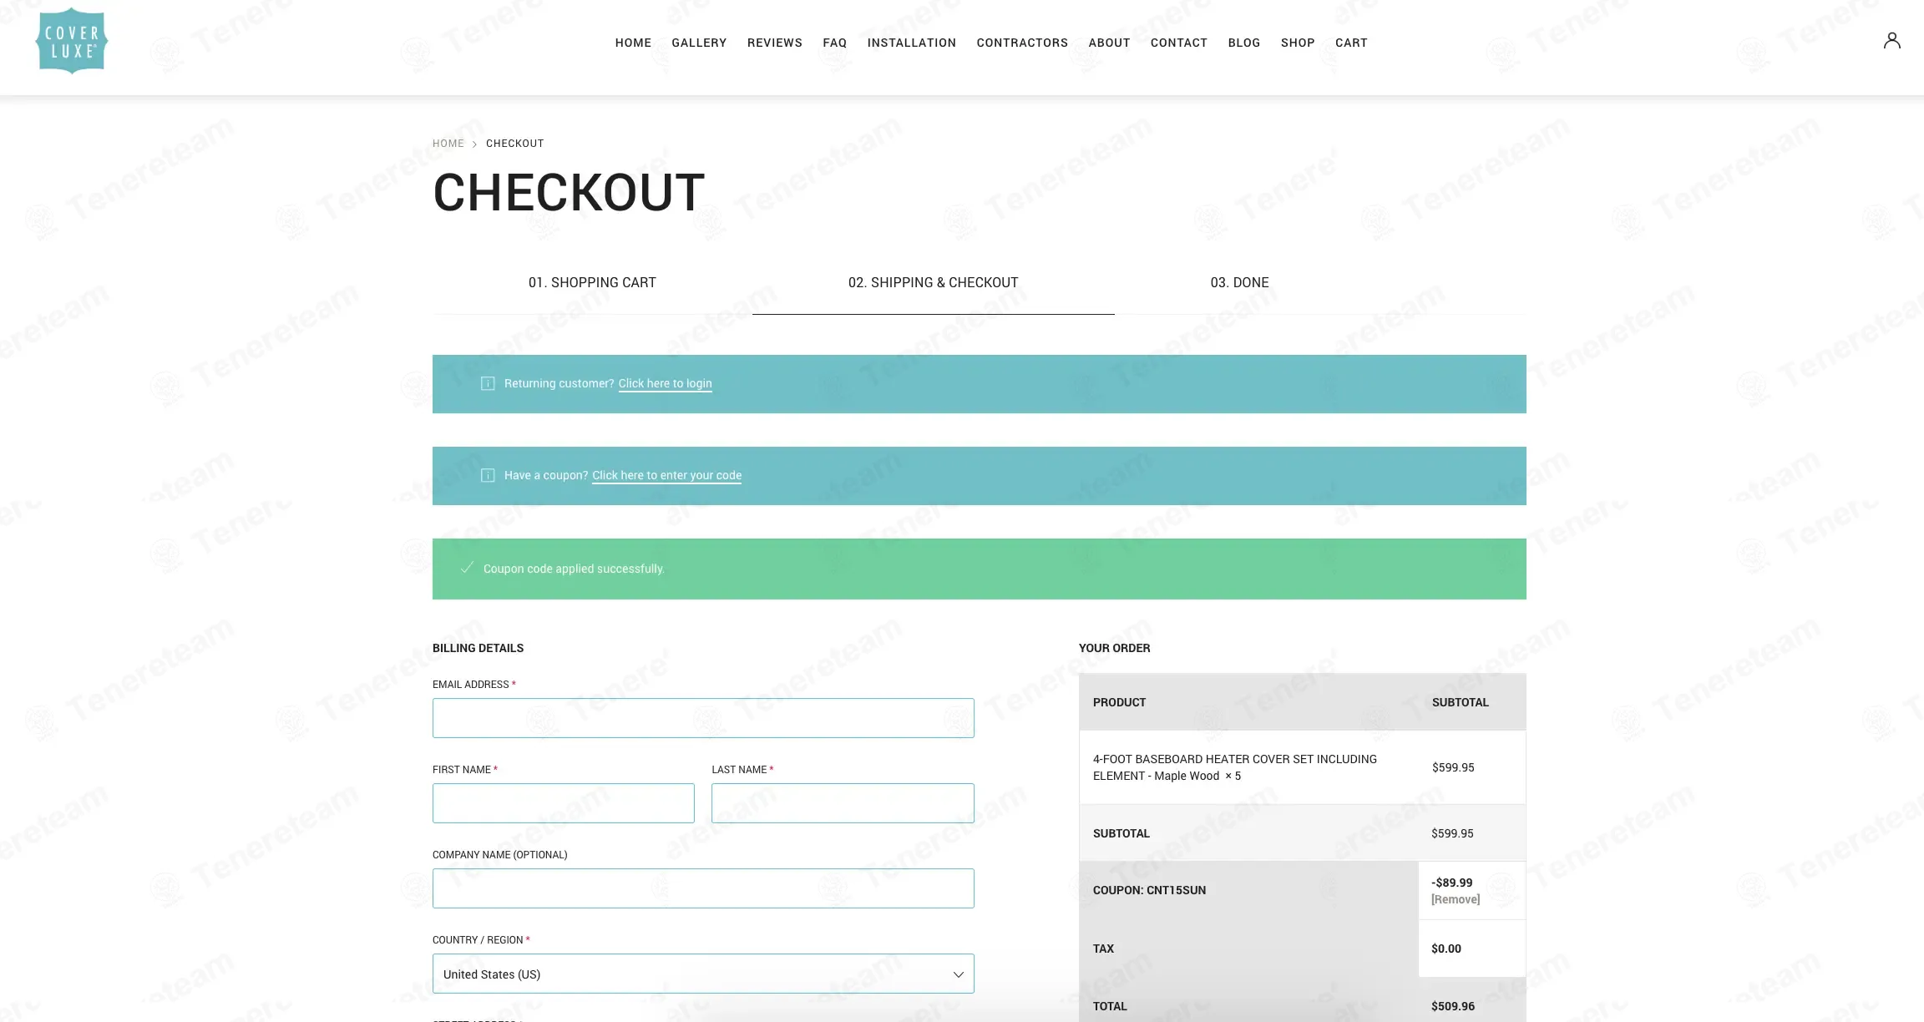Focus the Email Address input field
This screenshot has height=1022, width=1924.
click(x=702, y=718)
